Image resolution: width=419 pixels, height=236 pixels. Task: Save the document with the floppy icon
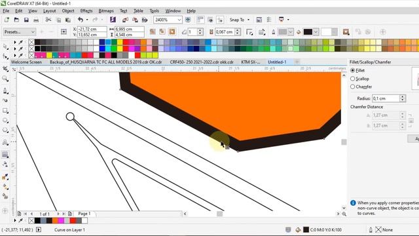26,20
